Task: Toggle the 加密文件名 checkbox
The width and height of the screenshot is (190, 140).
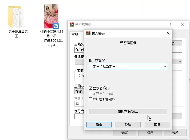Action: coord(91,94)
